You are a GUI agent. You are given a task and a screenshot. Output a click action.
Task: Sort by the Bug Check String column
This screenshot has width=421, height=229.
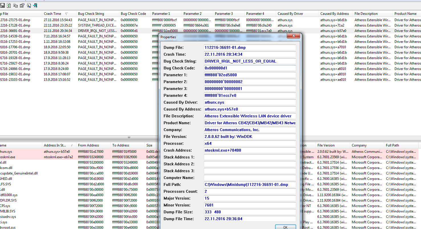pos(98,14)
